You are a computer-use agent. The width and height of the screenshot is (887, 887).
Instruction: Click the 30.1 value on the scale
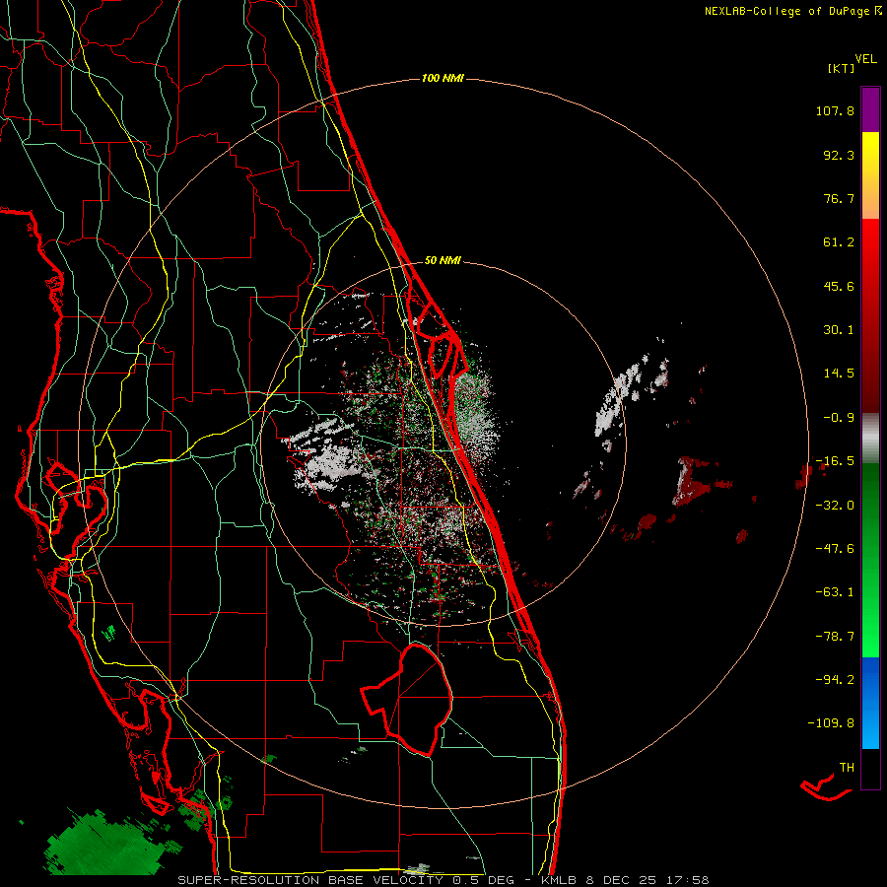click(x=839, y=330)
